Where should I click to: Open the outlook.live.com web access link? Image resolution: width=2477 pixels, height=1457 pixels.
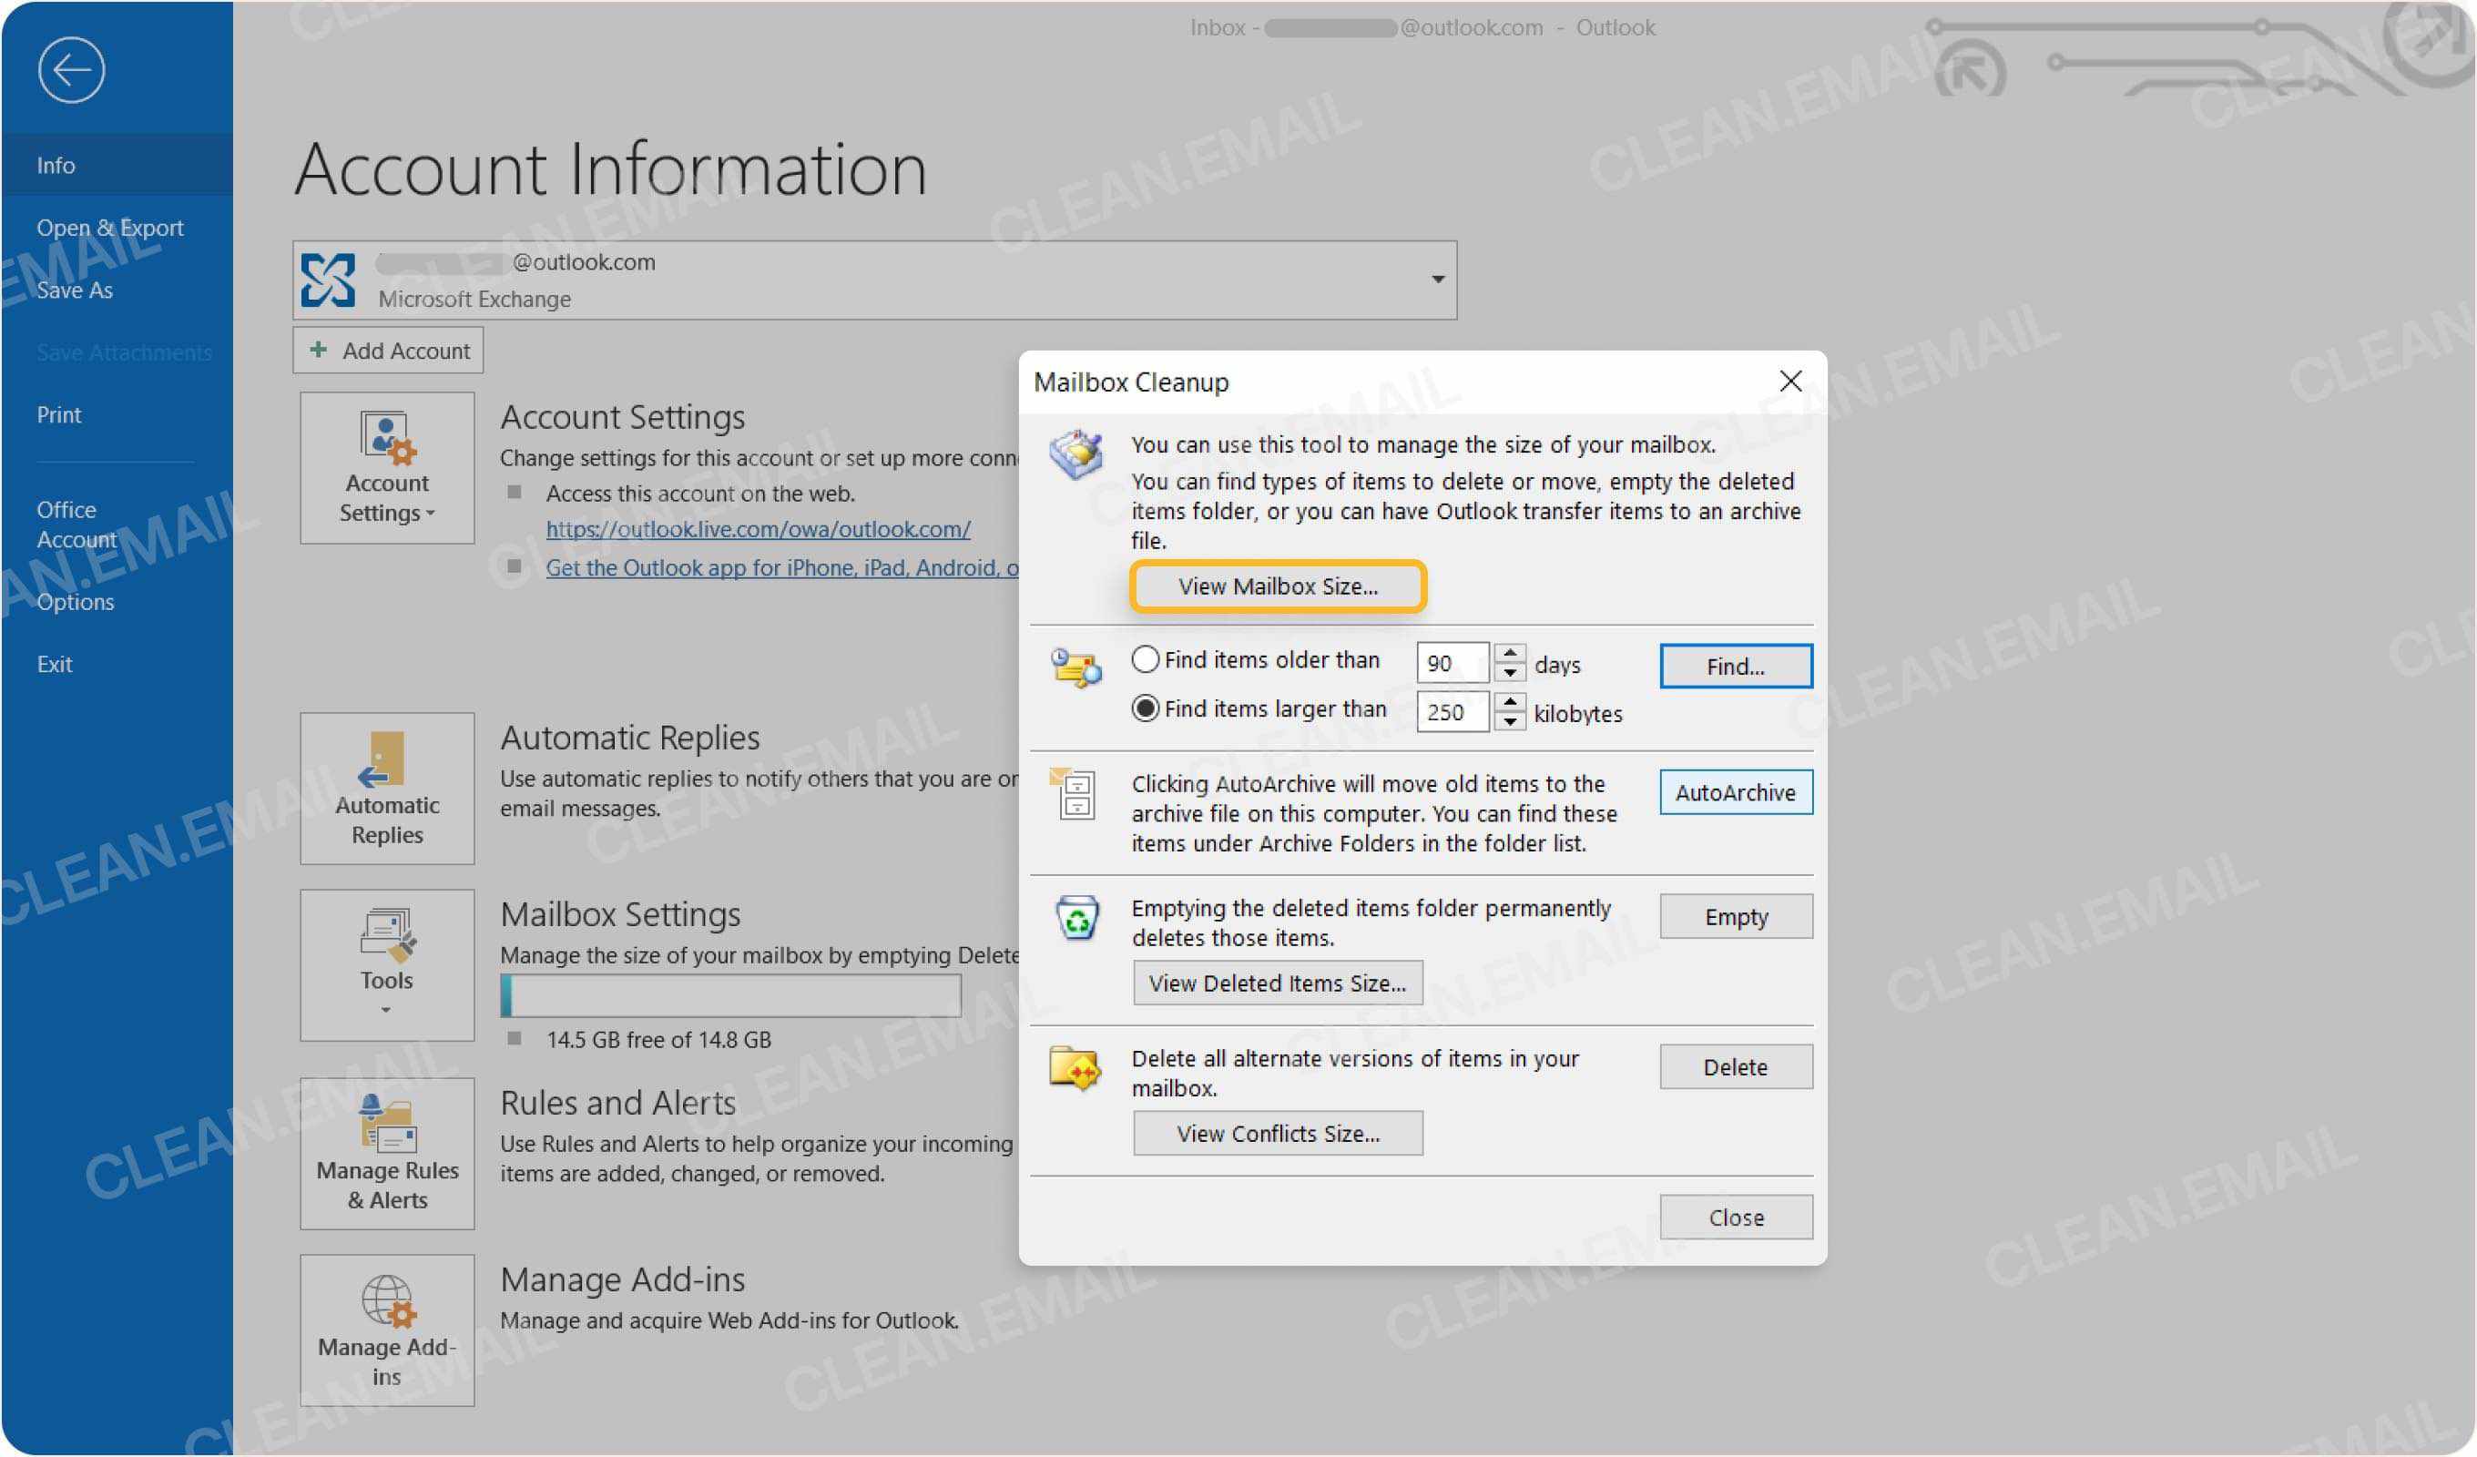758,529
